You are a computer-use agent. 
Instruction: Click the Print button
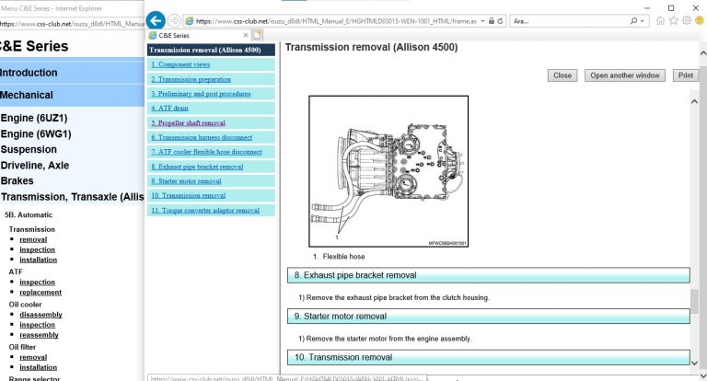click(x=685, y=75)
